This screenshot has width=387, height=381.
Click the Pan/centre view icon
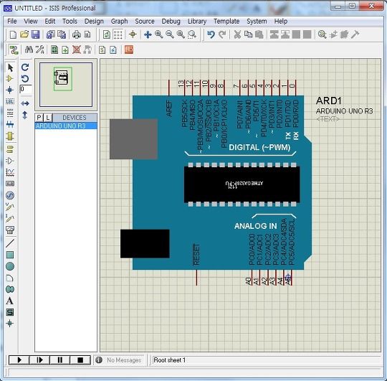148,34
